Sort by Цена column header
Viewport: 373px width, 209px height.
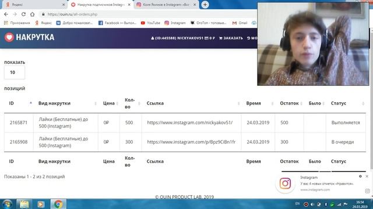[109, 103]
